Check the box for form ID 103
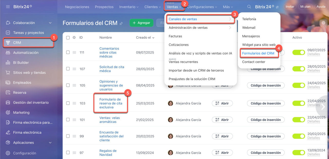 68,103
